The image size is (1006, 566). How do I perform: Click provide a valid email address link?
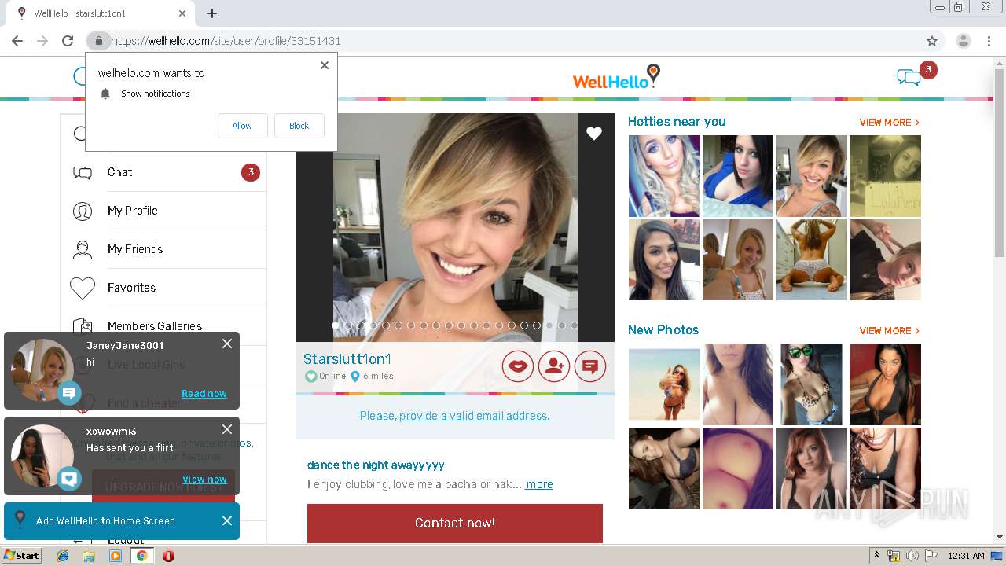pos(475,416)
